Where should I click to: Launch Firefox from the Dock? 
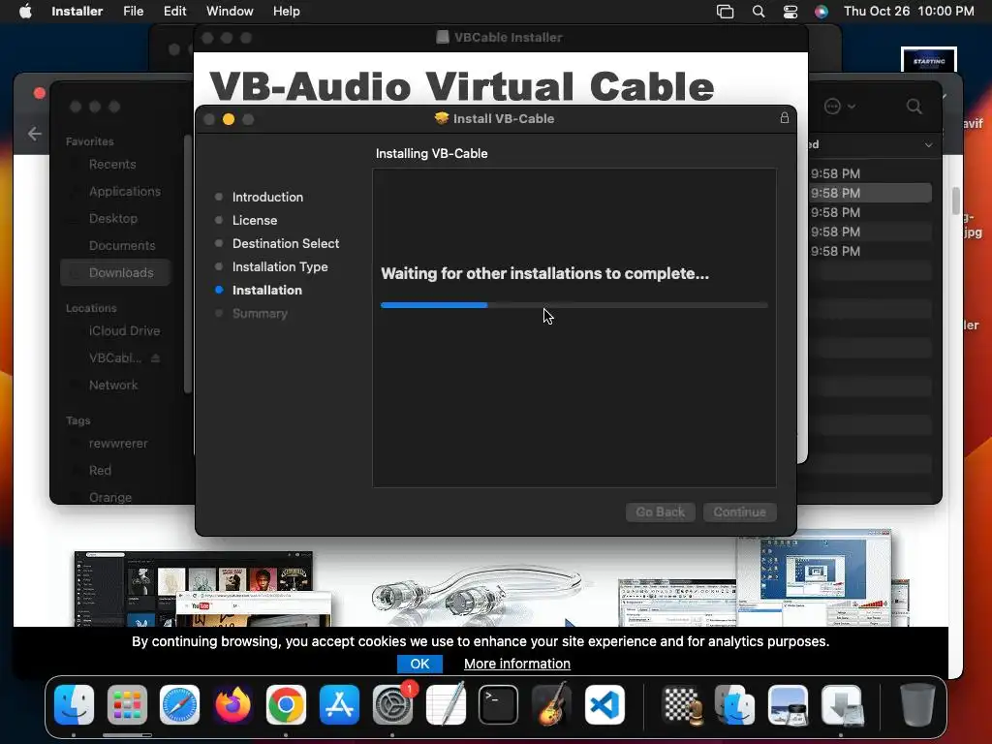click(x=232, y=704)
